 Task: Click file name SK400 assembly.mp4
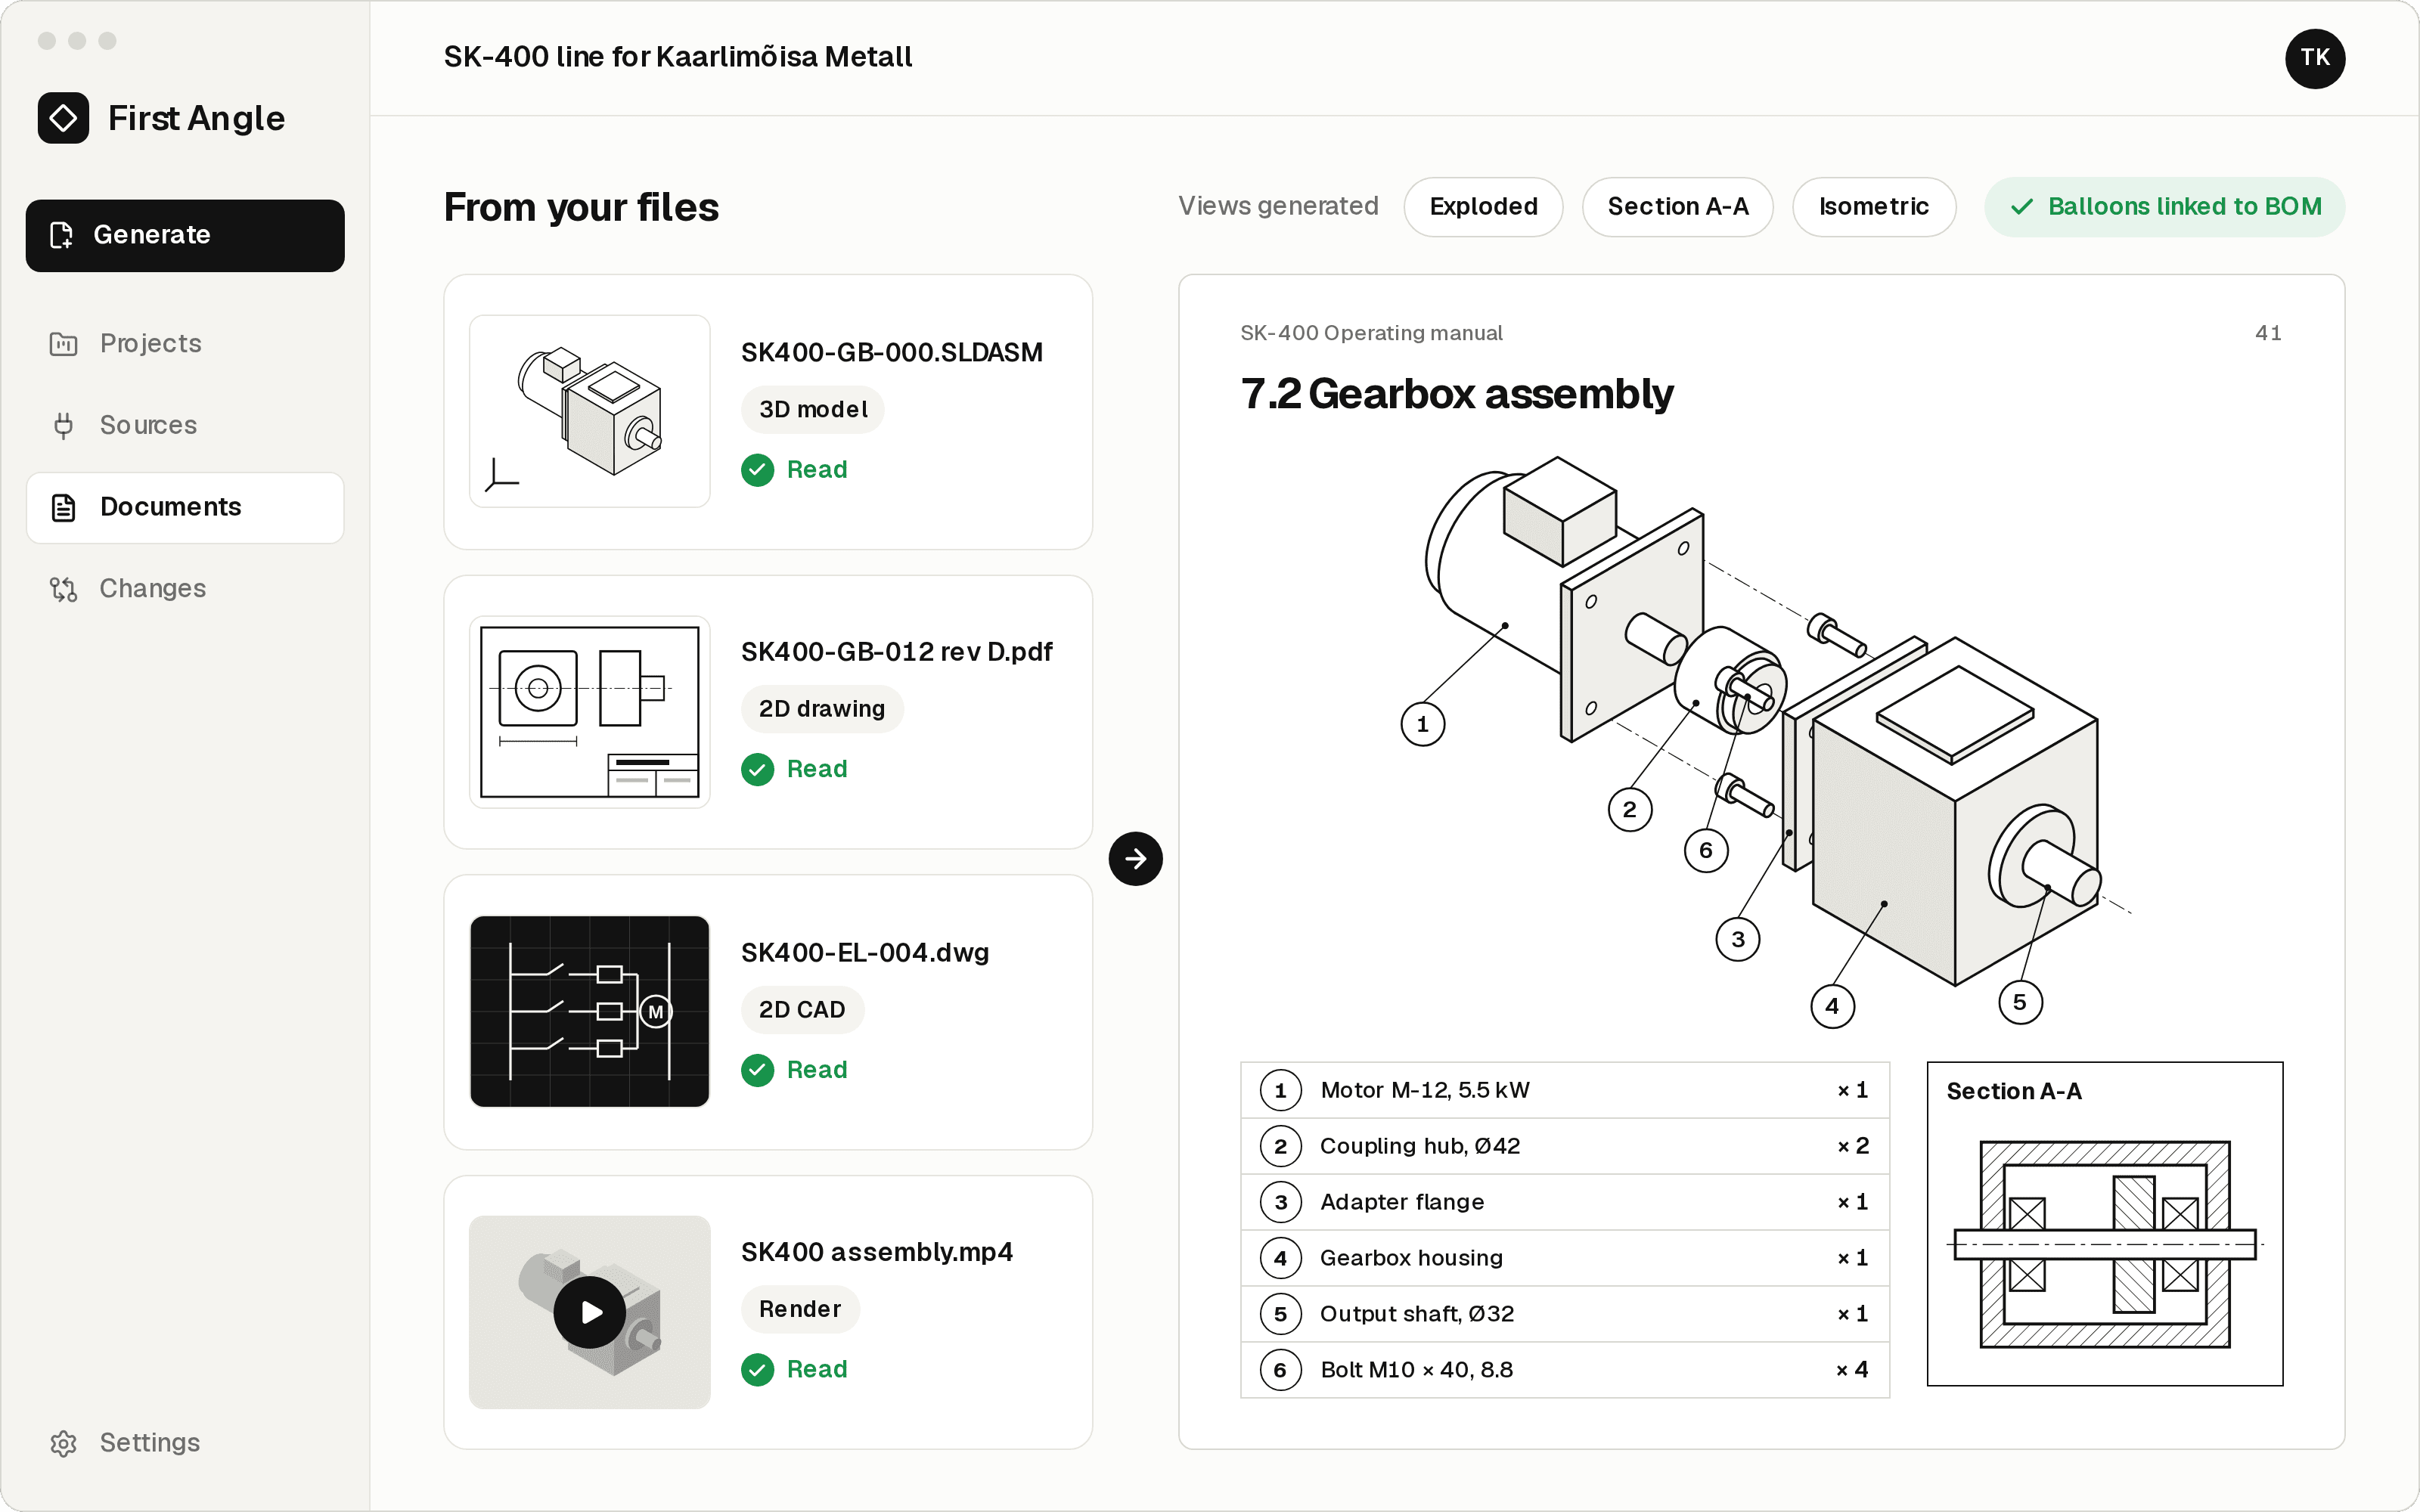[877, 1252]
